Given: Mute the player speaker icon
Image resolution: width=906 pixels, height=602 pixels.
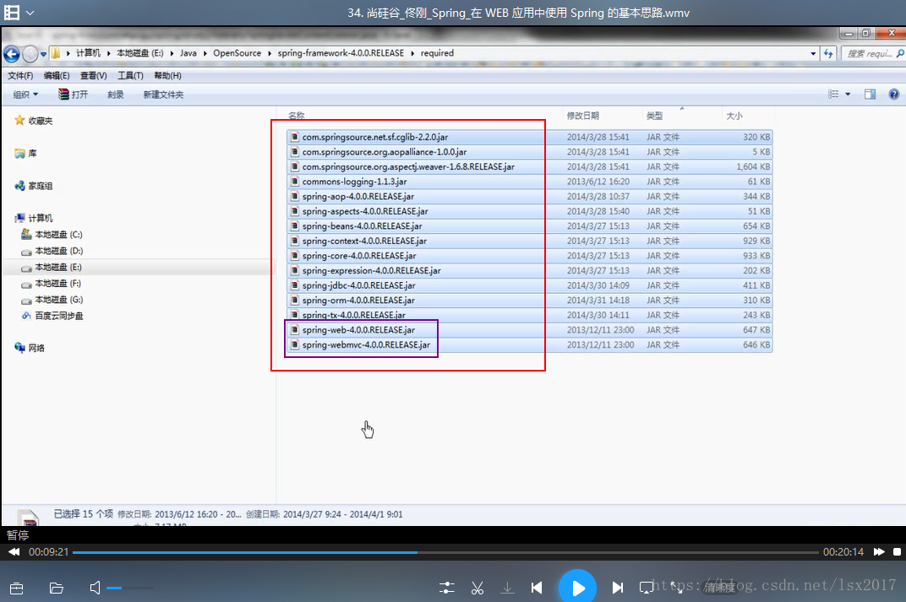Looking at the screenshot, I should point(96,588).
